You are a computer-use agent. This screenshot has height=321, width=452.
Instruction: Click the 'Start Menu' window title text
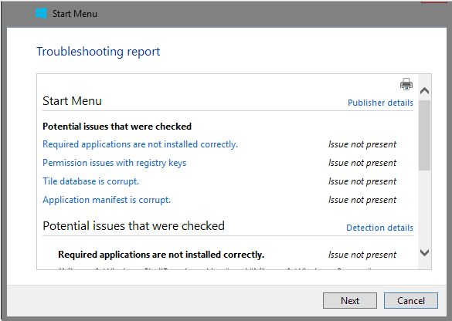click(75, 14)
